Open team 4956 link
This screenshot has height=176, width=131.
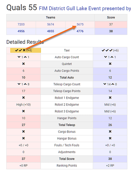(21, 31)
